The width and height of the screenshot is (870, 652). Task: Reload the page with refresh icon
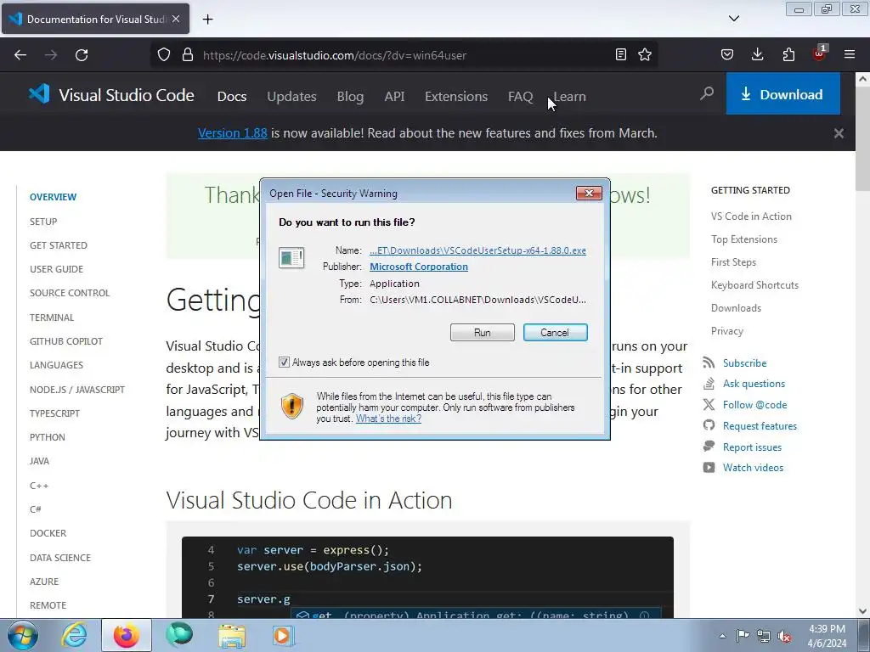82,55
